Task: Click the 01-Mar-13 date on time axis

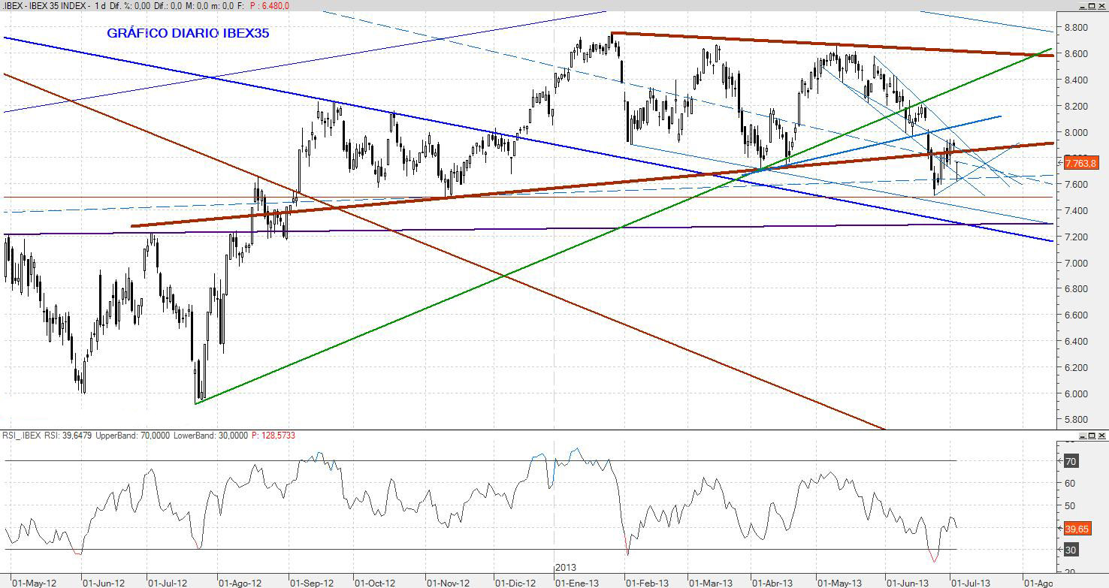Action: point(710,582)
